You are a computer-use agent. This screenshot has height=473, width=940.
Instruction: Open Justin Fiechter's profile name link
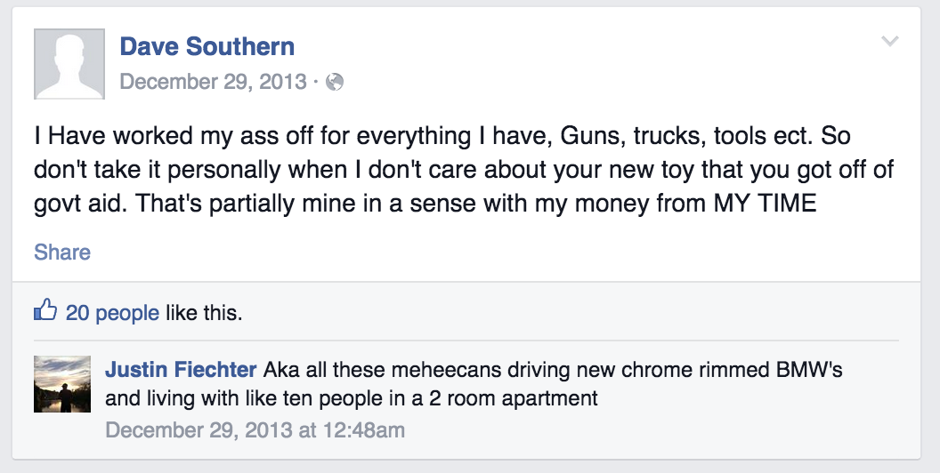181,370
